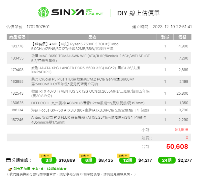Click the DIY 線上估價單 title
198x182 pixels.
[139, 13]
